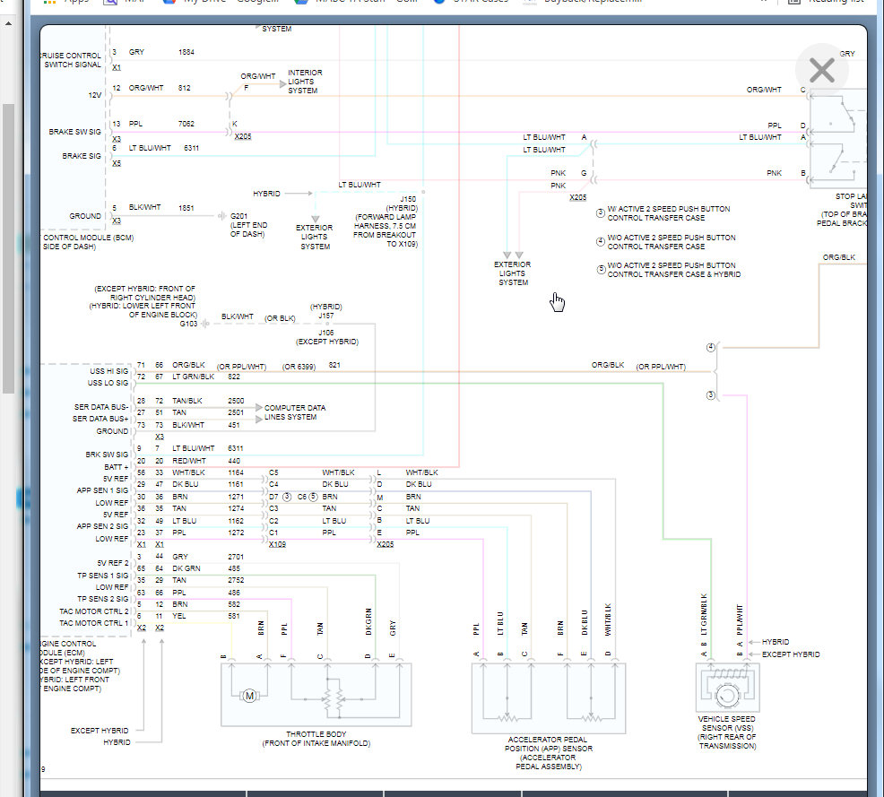Click circuit number '2701' on the GRY wire
This screenshot has width=884, height=797.
pyautogui.click(x=236, y=557)
